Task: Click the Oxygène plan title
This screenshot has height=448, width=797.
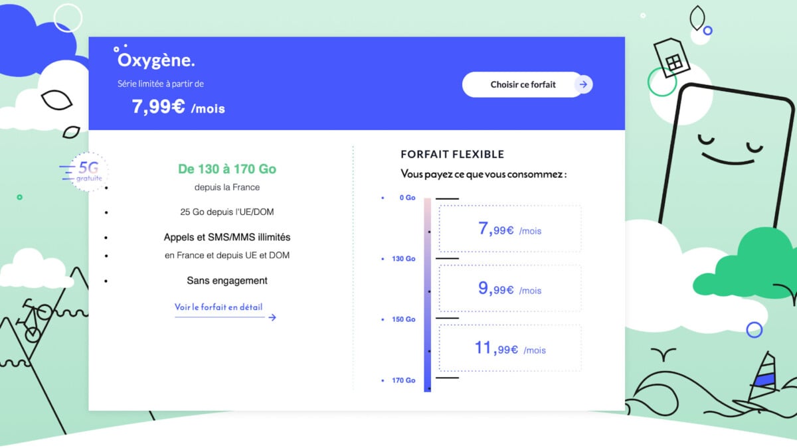Action: pyautogui.click(x=156, y=60)
